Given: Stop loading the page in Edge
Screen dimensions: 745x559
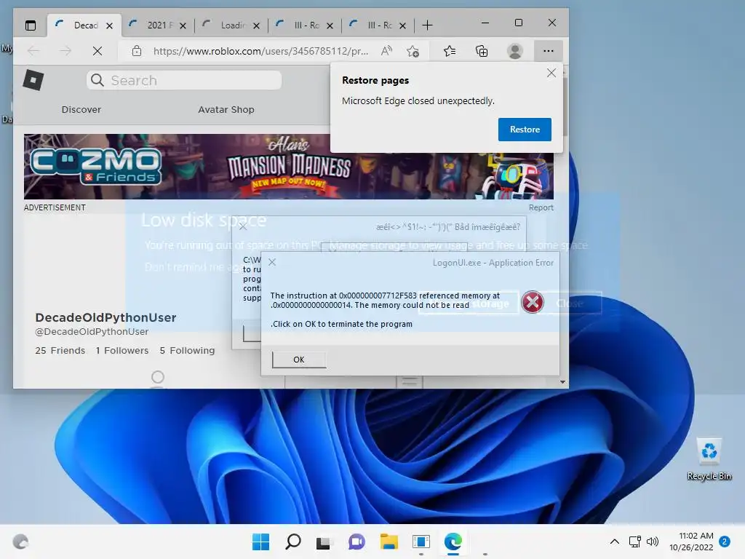Looking at the screenshot, I should tap(97, 51).
